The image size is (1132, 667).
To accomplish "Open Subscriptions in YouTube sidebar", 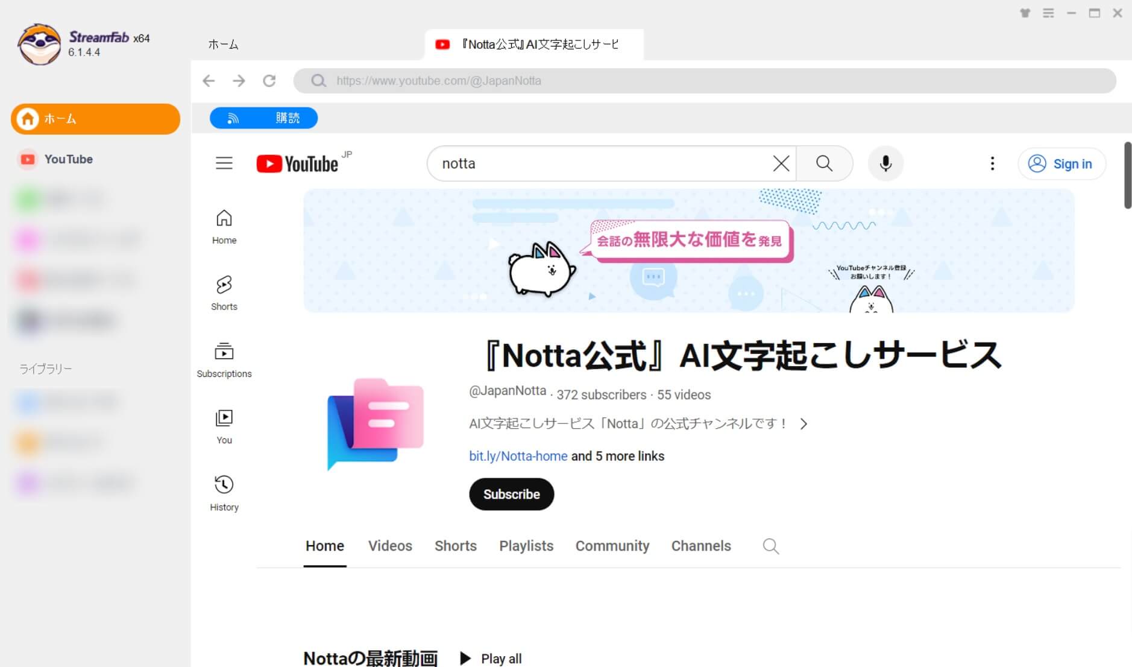I will pyautogui.click(x=224, y=361).
